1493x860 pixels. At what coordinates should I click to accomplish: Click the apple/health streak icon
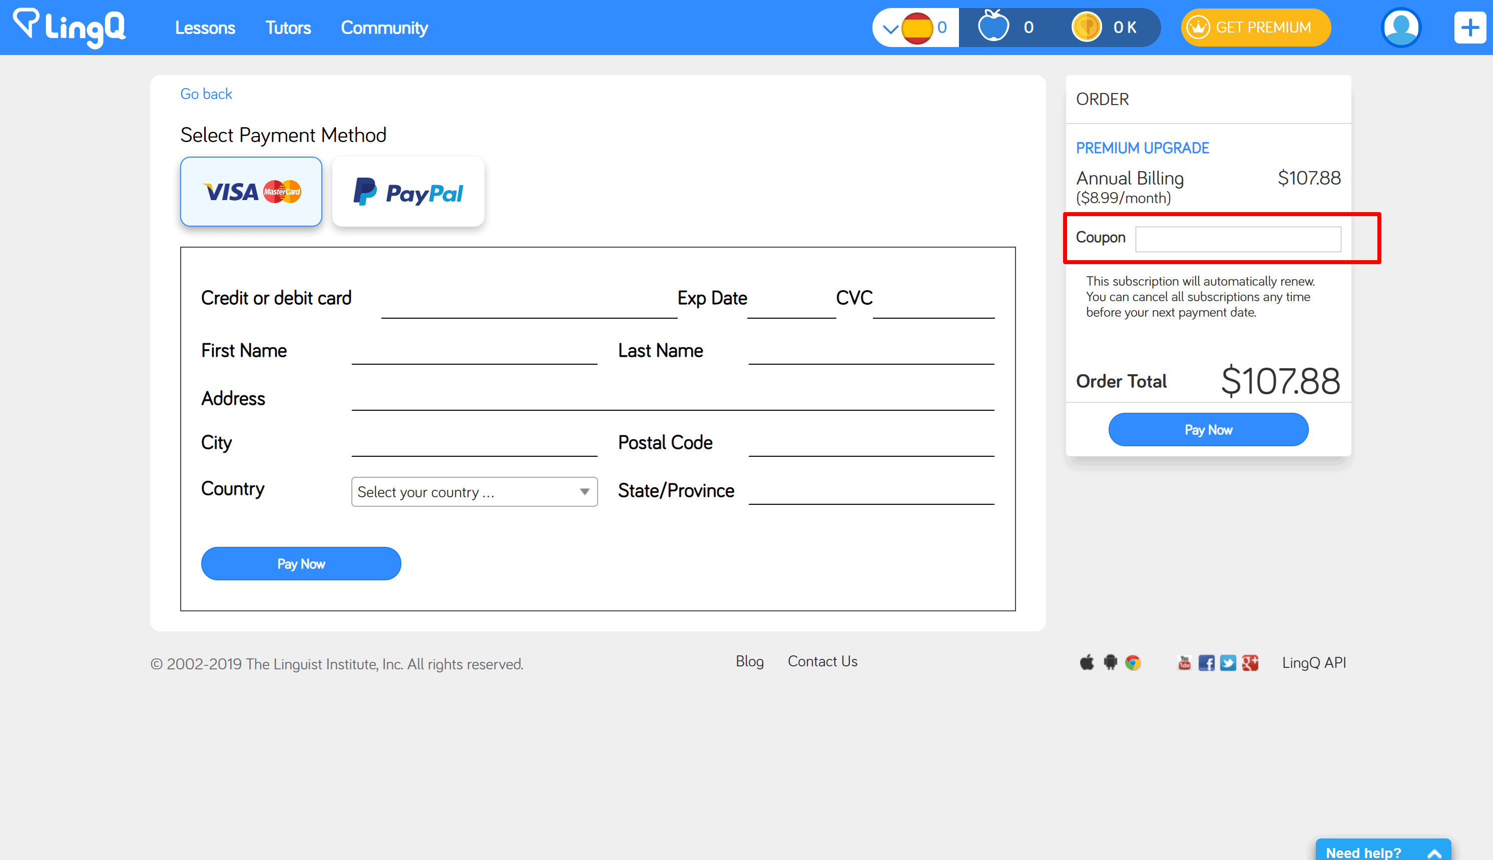(993, 28)
